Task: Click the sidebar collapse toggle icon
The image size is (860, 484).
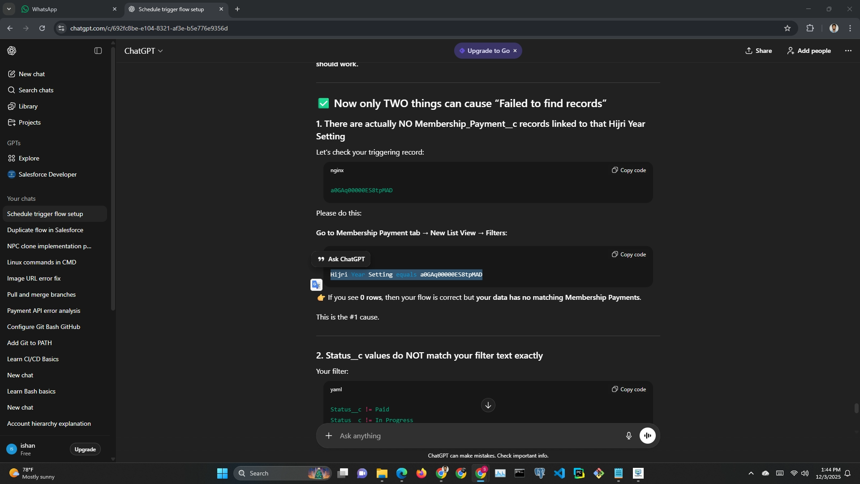Action: (x=98, y=51)
